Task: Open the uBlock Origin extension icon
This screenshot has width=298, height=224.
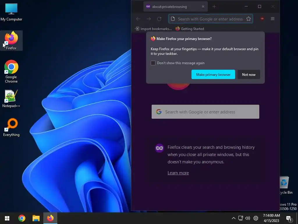Action: tap(262, 19)
